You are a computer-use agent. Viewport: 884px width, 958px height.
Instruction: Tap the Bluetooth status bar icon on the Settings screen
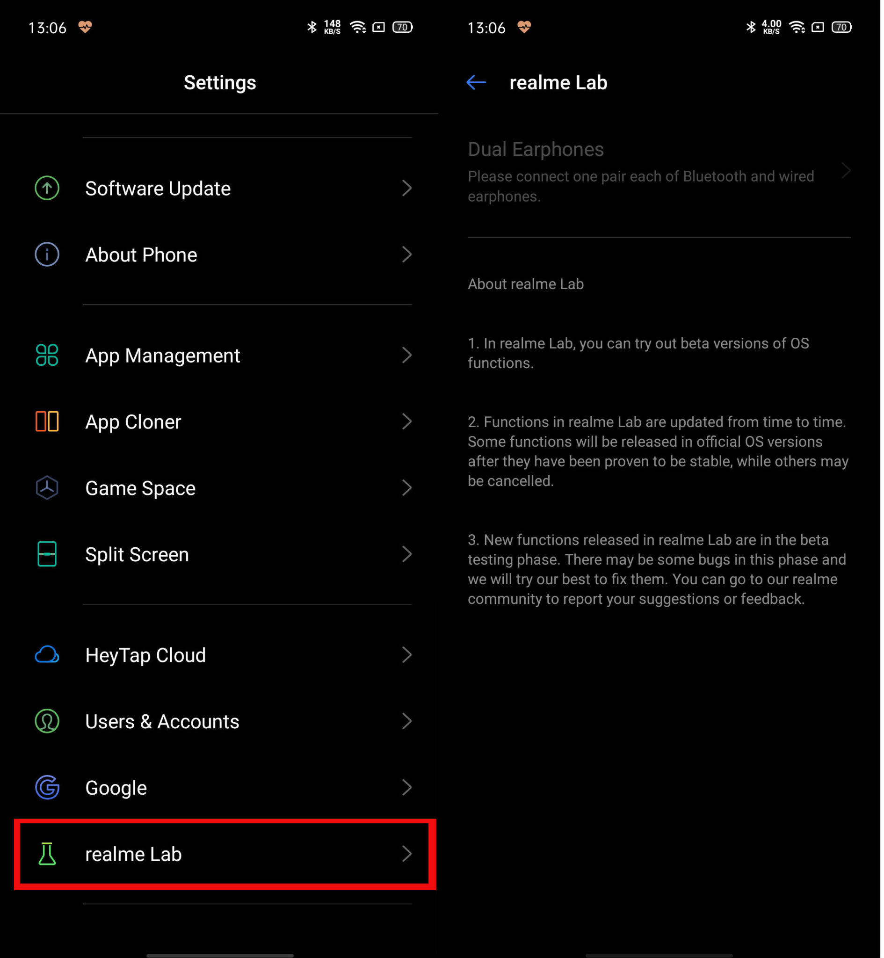coord(312,27)
